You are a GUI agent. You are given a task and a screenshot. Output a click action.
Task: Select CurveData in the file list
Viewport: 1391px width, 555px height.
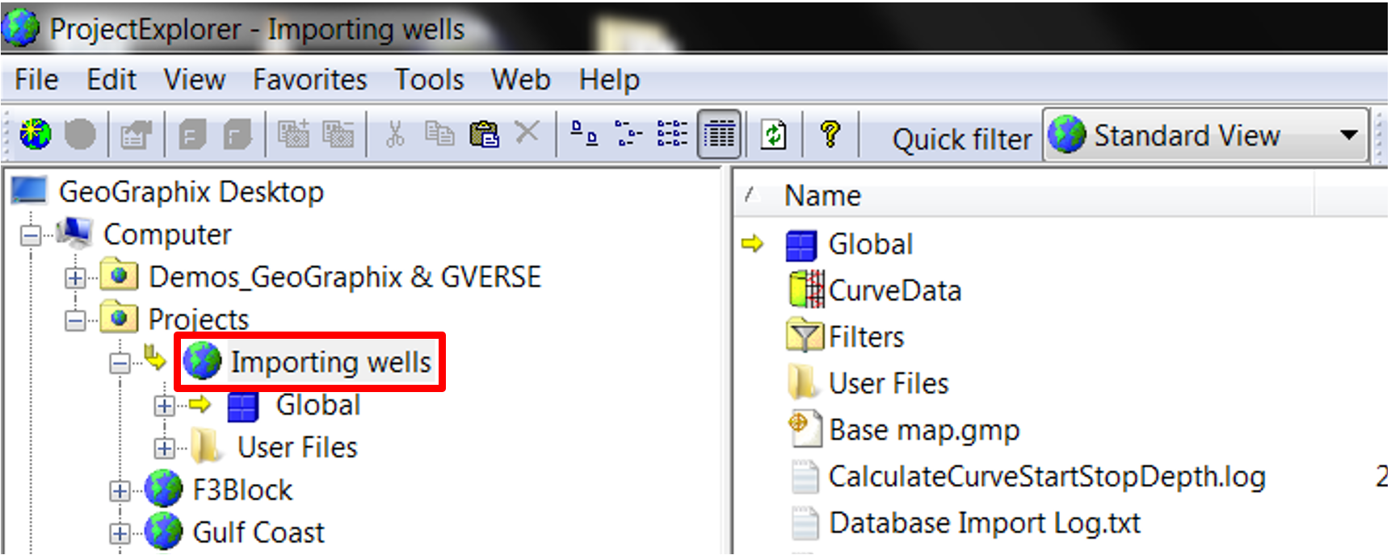[x=895, y=291]
